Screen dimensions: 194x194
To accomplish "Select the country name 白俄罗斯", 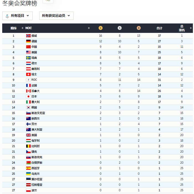I will [x=37, y=163].
